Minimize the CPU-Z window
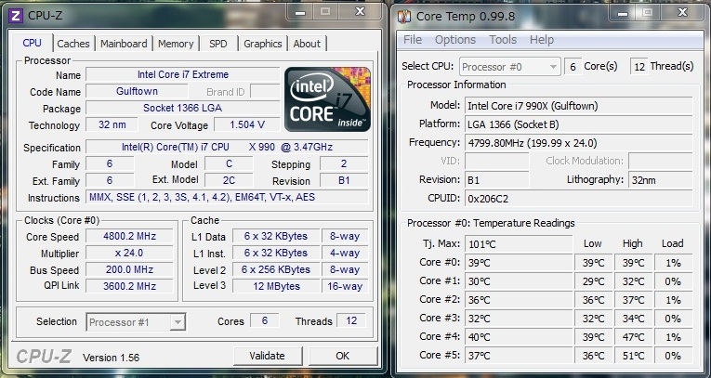This screenshot has width=711, height=378. [299, 13]
